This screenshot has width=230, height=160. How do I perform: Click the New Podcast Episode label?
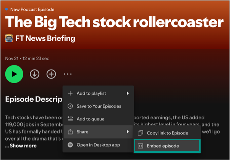[32, 10]
